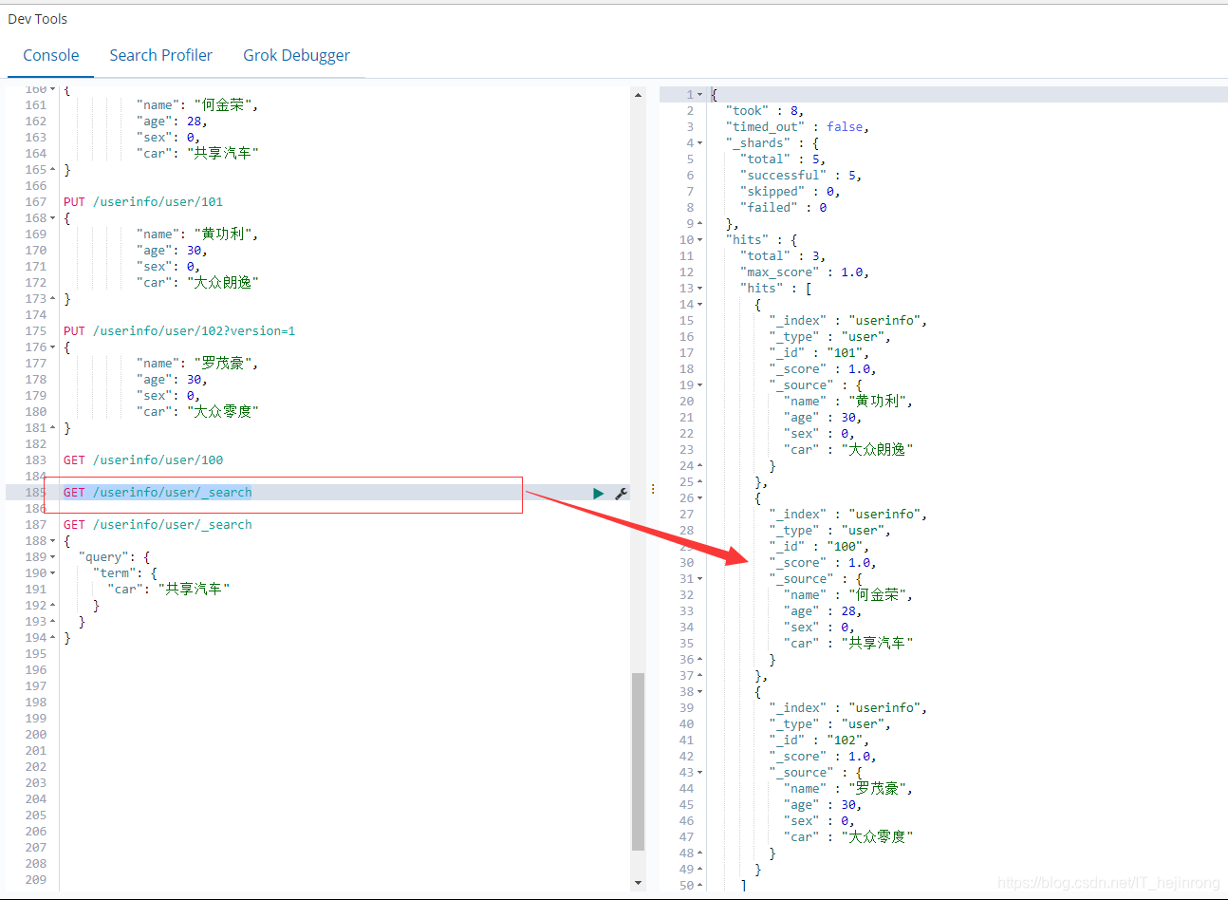1228x900 pixels.
Task: Click "_id" : "102" in response
Action: pos(819,741)
